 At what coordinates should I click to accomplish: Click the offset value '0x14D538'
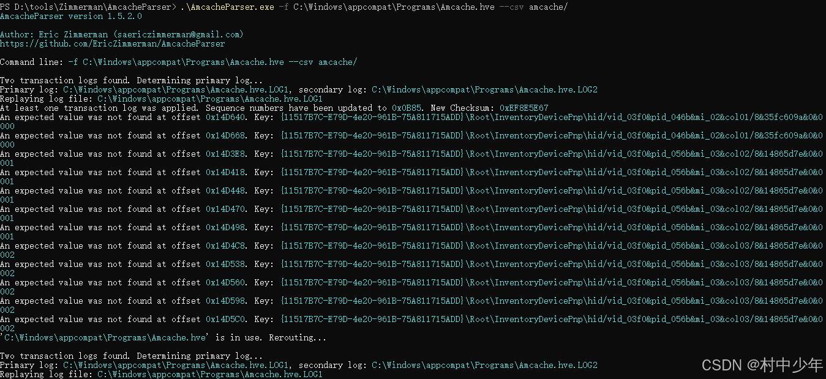[225, 265]
